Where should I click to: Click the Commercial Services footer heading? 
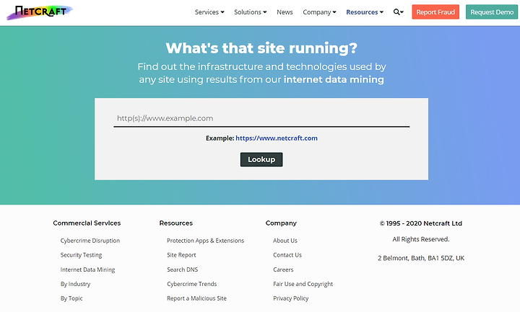tap(87, 223)
